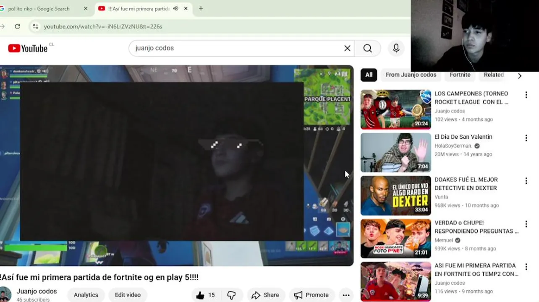
Task: Click the video title below the player
Action: click(99, 277)
